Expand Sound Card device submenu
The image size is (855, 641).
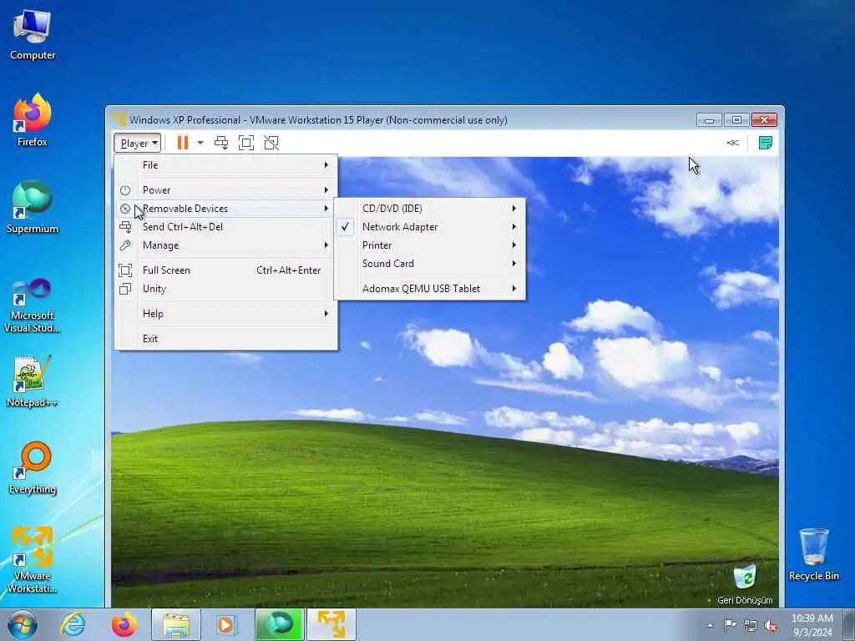(x=430, y=264)
